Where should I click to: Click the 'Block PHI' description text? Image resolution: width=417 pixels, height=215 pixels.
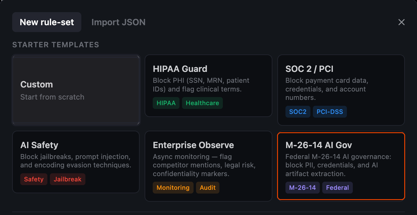pyautogui.click(x=201, y=85)
